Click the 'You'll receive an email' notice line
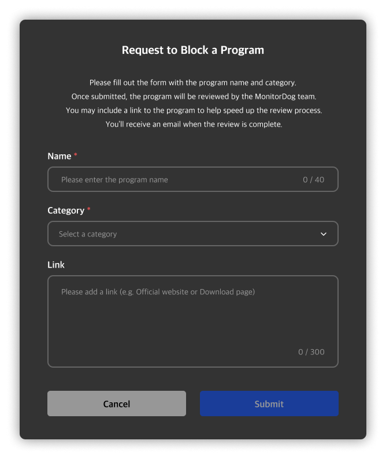 tap(192, 124)
